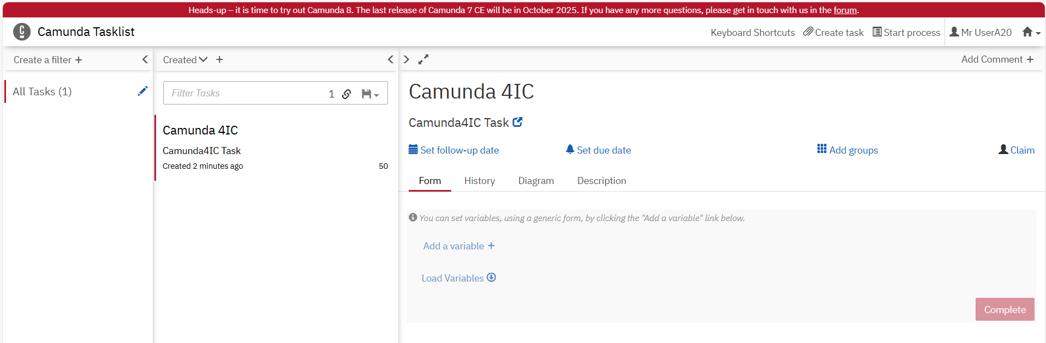
Task: Open the Mr UserA20 account menu
Action: tap(981, 33)
